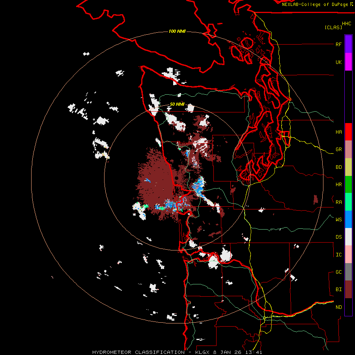355x355 pixels.
Task: Click the NEXLAB-College of DuPage text
Action: coord(315,4)
